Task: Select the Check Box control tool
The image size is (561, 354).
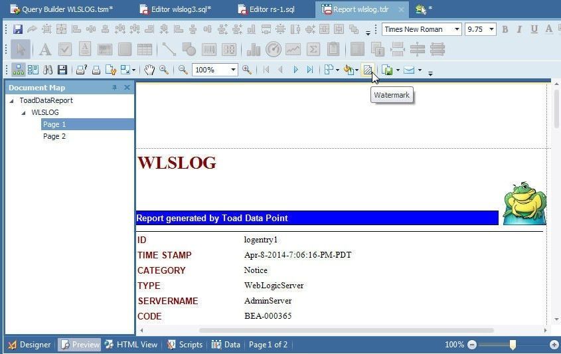Action: pos(65,49)
